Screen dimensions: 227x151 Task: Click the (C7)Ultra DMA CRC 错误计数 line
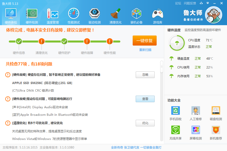(33, 90)
